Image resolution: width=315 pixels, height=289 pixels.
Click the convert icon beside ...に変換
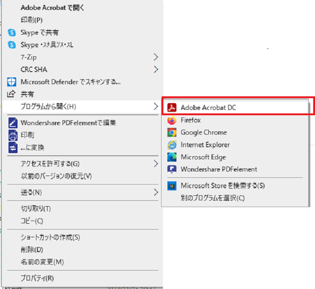coord(13,148)
